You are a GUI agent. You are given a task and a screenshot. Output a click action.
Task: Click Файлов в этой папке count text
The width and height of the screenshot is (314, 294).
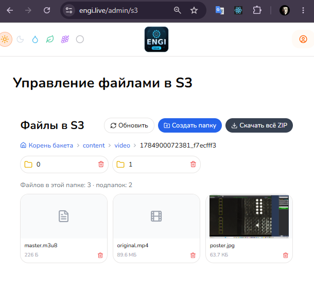click(x=76, y=185)
